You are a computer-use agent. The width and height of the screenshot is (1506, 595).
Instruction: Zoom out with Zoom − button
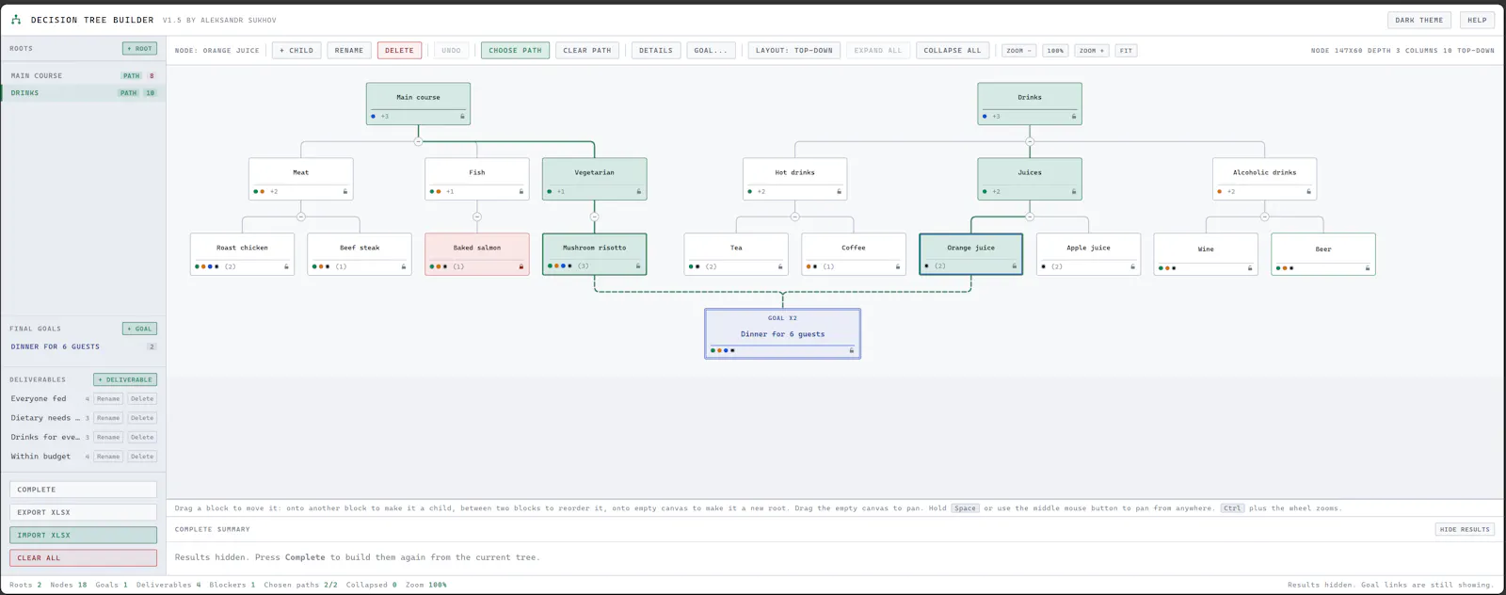pos(1018,51)
